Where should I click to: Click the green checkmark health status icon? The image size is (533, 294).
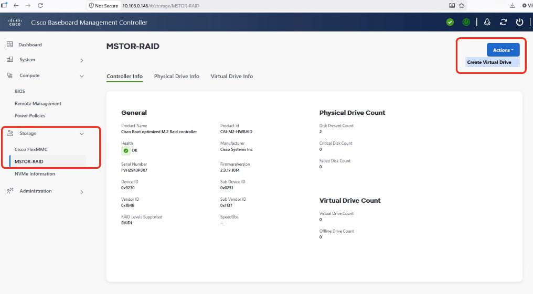coord(450,23)
